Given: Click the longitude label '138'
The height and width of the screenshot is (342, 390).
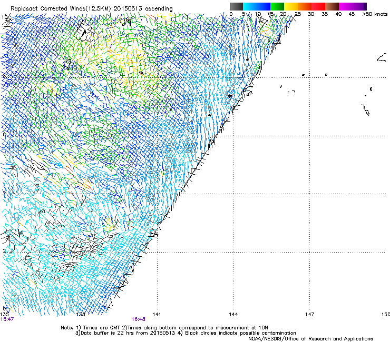Looking at the screenshot, I should (81, 315).
